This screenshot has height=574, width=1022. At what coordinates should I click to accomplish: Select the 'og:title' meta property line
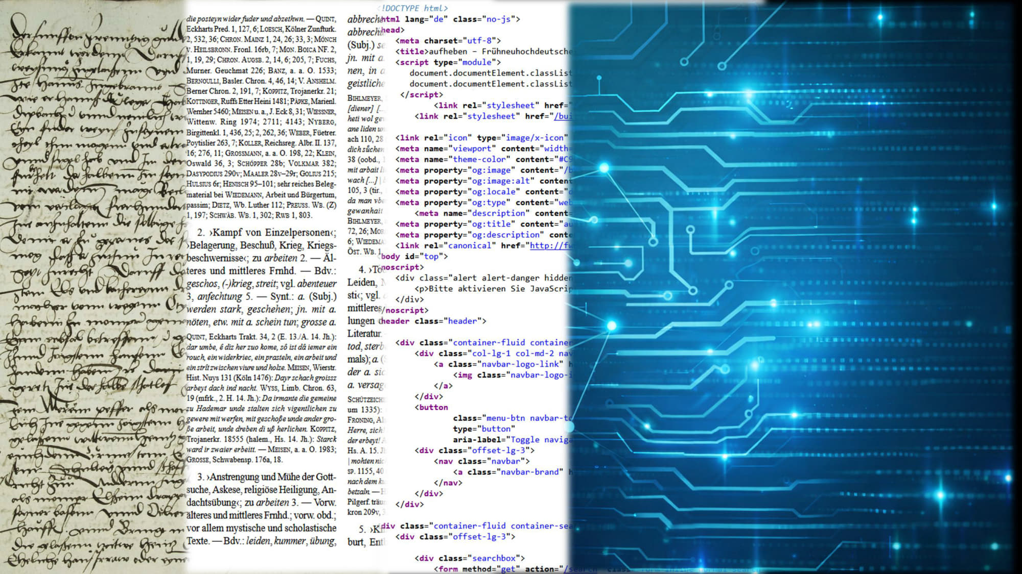[x=483, y=223]
